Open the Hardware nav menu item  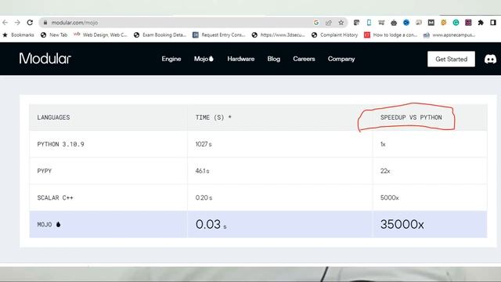pyautogui.click(x=241, y=59)
